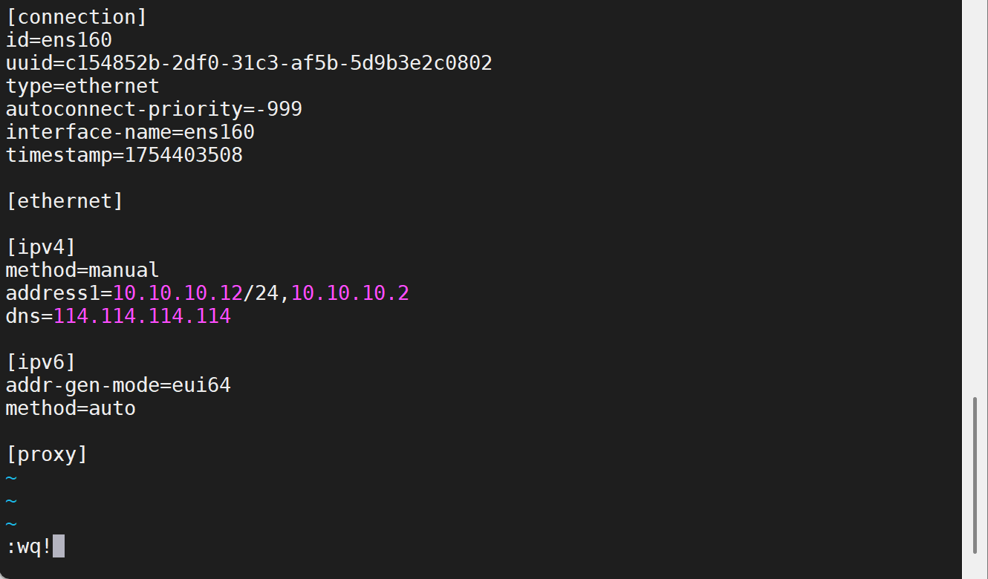This screenshot has height=579, width=988.
Task: Click the type=ethernet line
Action: [82, 86]
